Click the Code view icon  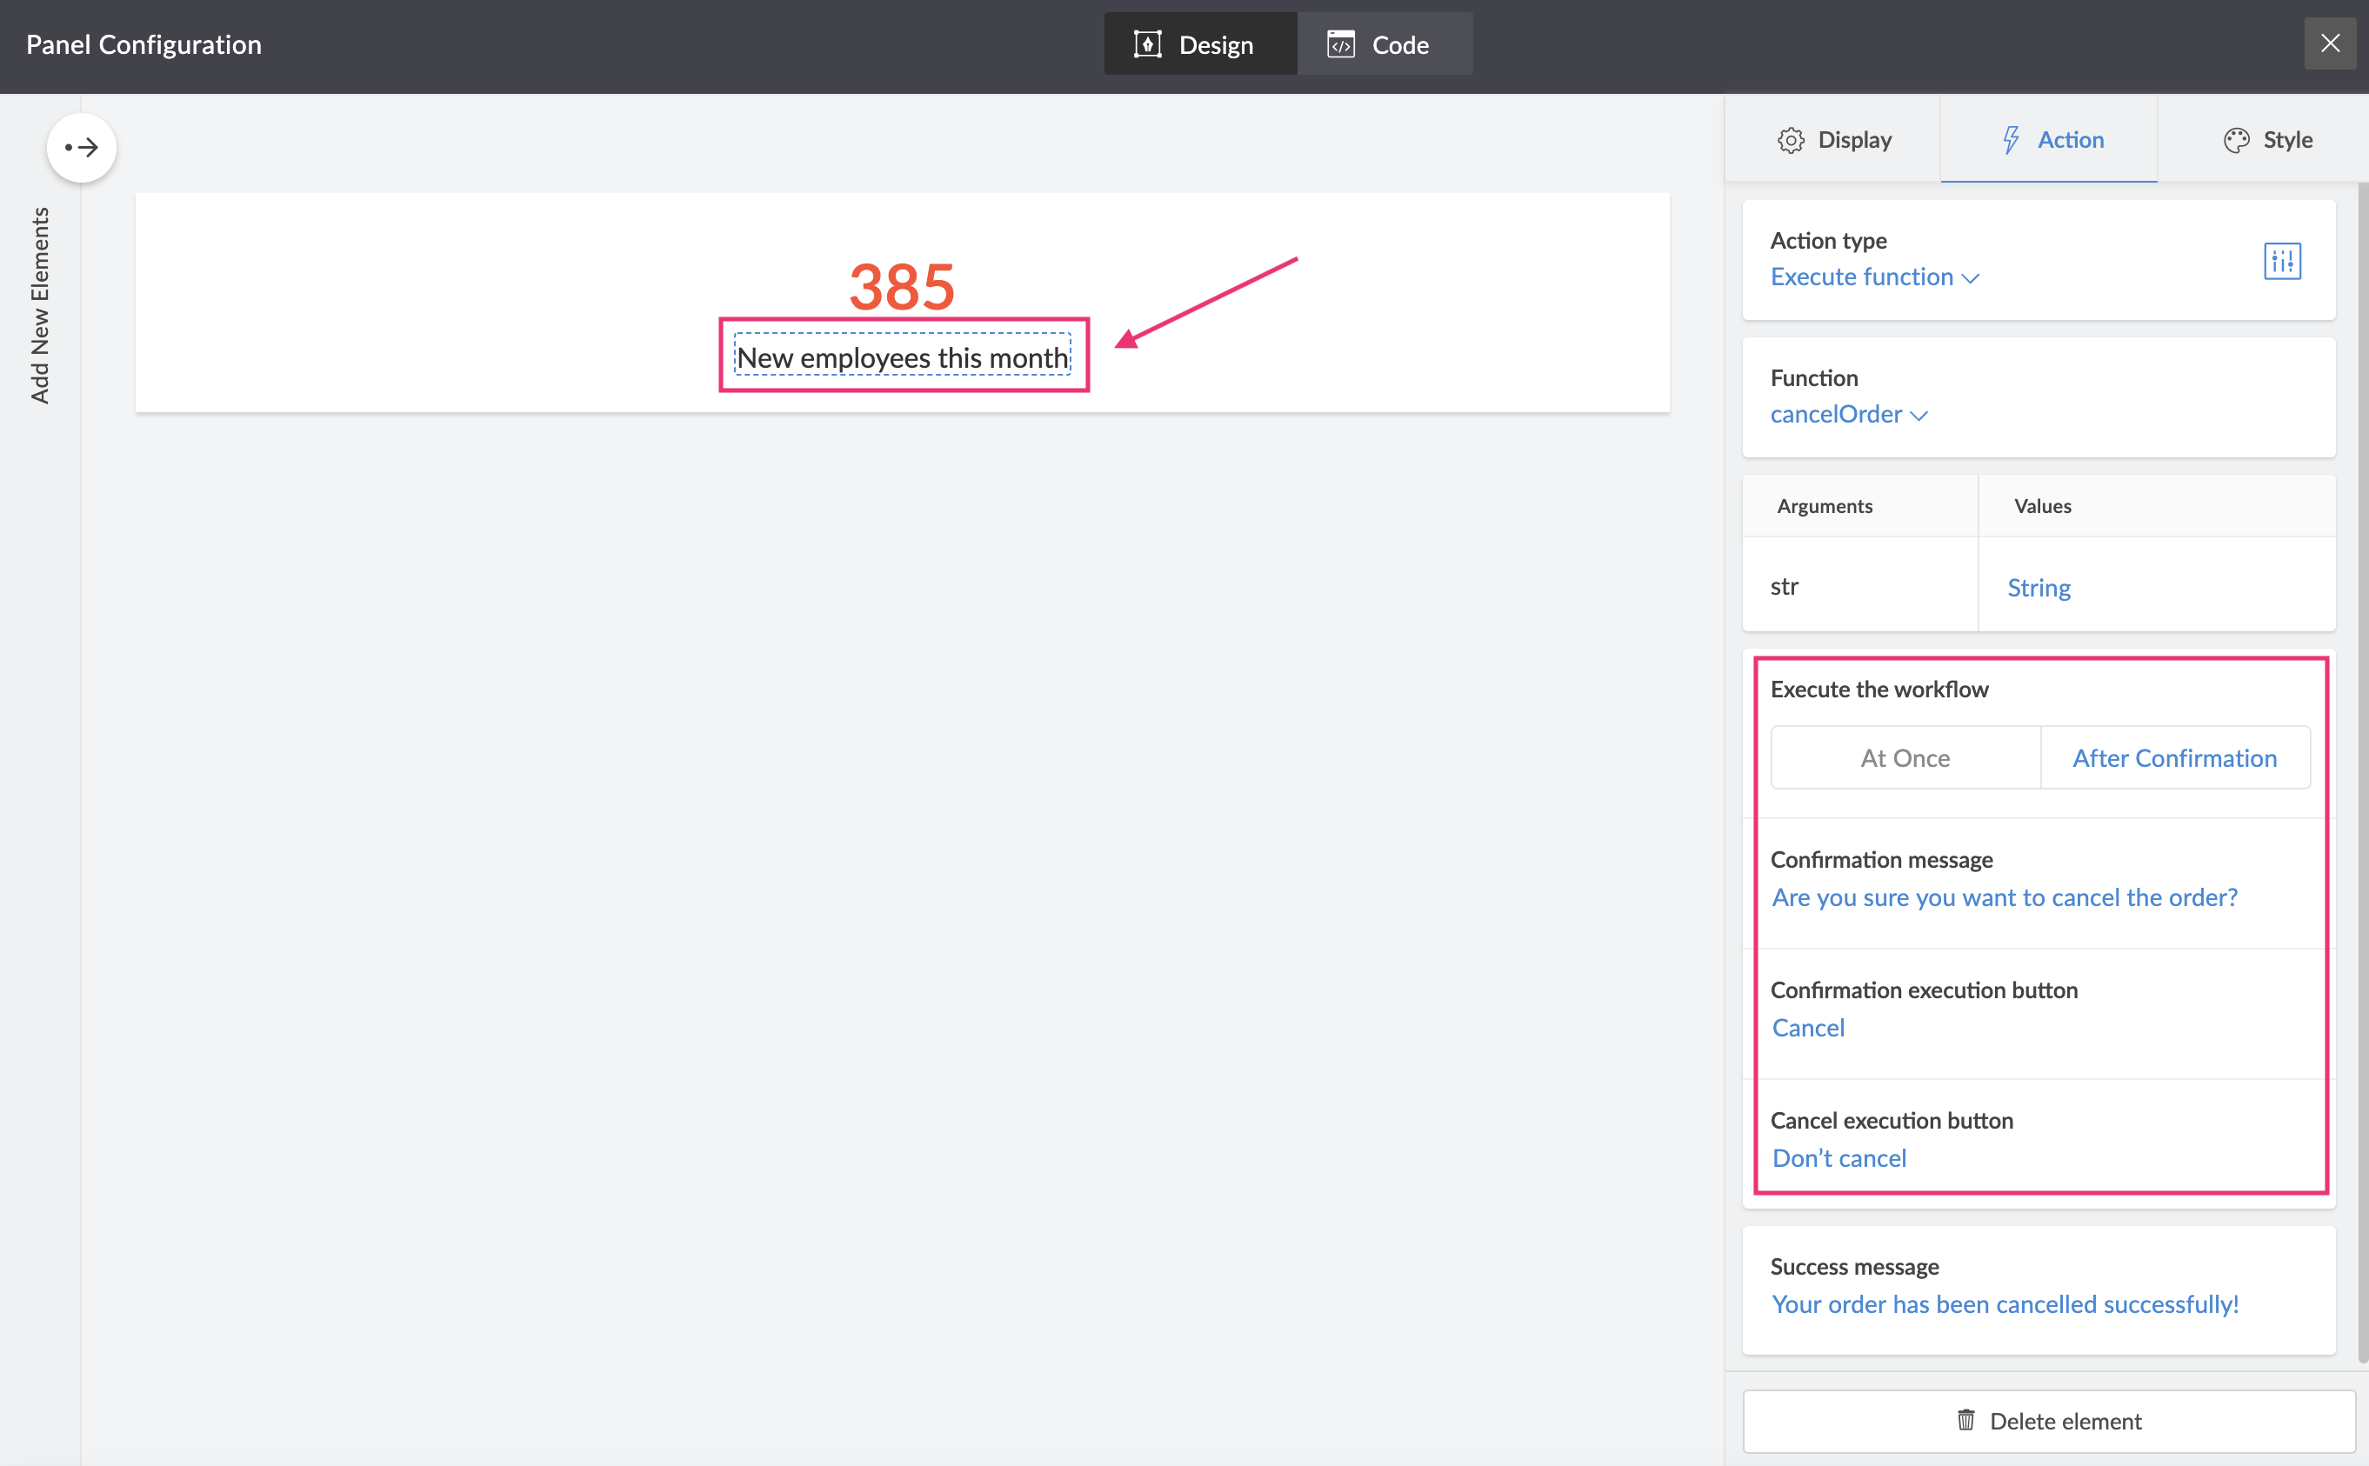[1340, 44]
